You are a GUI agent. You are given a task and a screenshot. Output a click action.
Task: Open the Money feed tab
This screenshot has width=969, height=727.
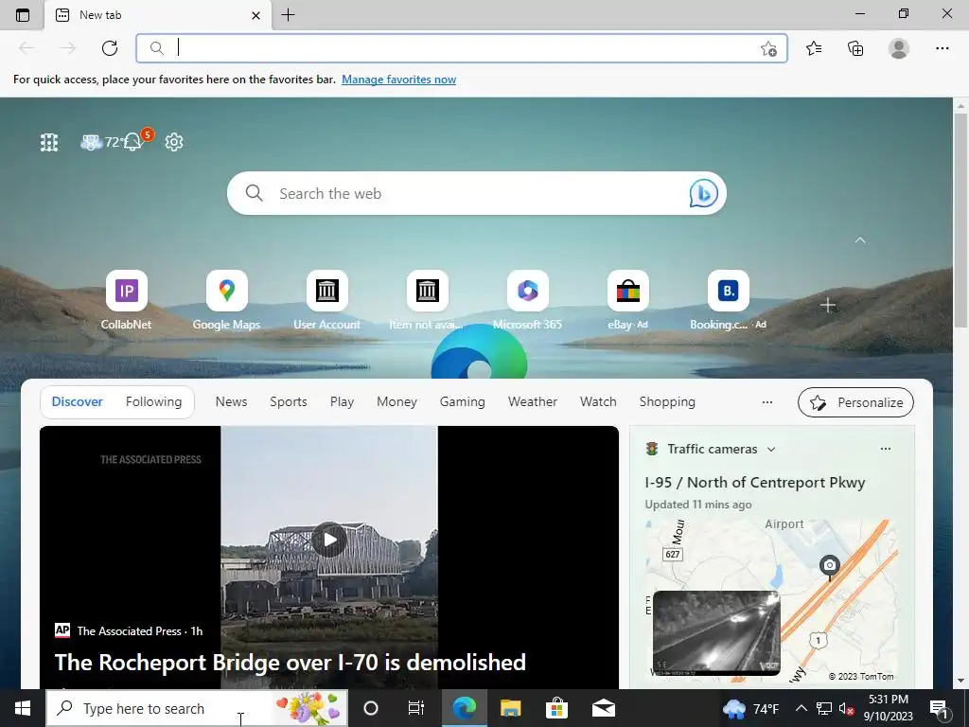396,401
